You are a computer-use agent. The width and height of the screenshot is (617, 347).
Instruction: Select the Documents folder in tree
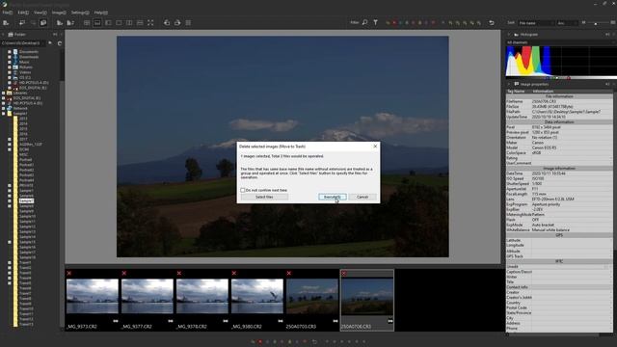pyautogui.click(x=29, y=51)
